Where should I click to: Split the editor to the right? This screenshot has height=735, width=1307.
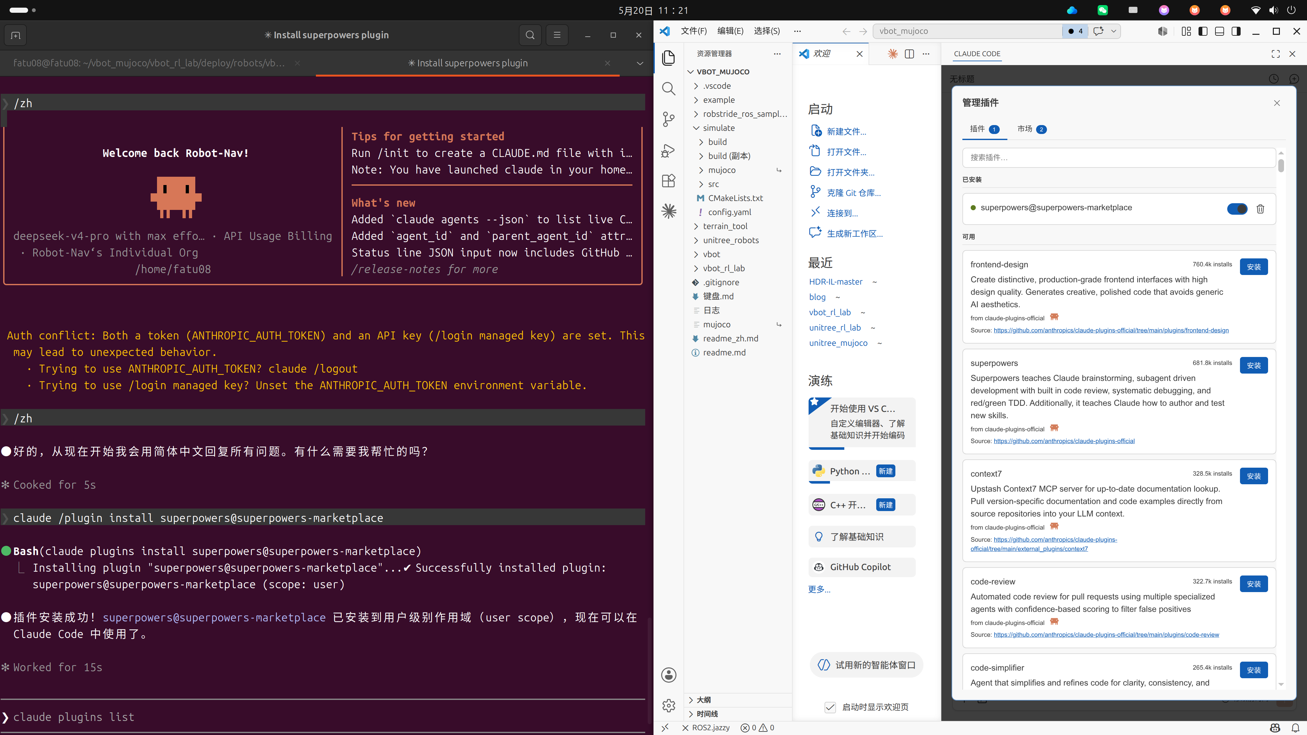click(x=909, y=54)
